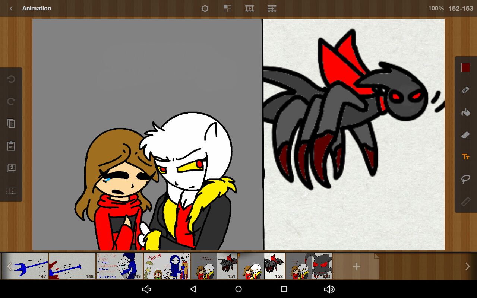The image size is (477, 298).
Task: Undo the last stroke
Action: (x=11, y=79)
